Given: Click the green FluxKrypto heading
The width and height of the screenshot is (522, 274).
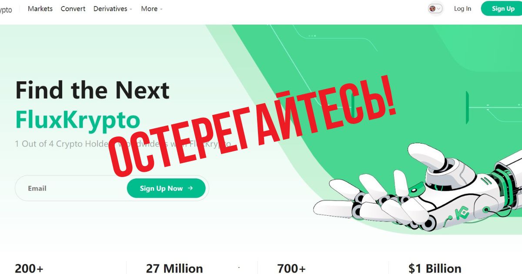Looking at the screenshot, I should pyautogui.click(x=78, y=120).
